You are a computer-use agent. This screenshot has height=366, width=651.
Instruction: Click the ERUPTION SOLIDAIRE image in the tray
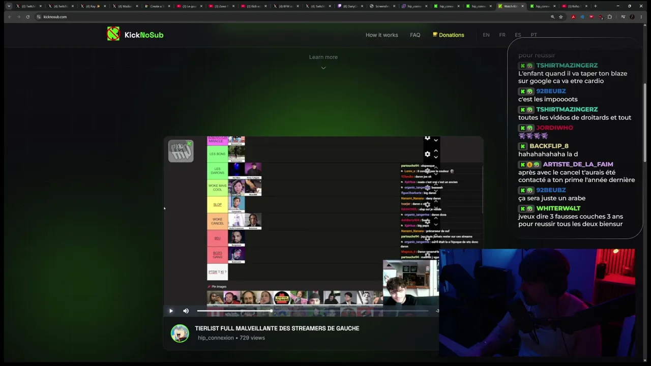(x=282, y=297)
